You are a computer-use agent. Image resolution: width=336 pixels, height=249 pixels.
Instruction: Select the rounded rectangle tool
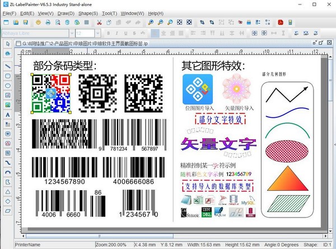8,76
